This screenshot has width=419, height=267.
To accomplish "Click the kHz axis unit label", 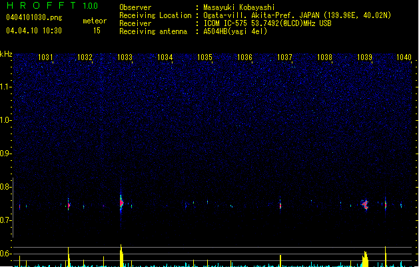I will 6,54.
